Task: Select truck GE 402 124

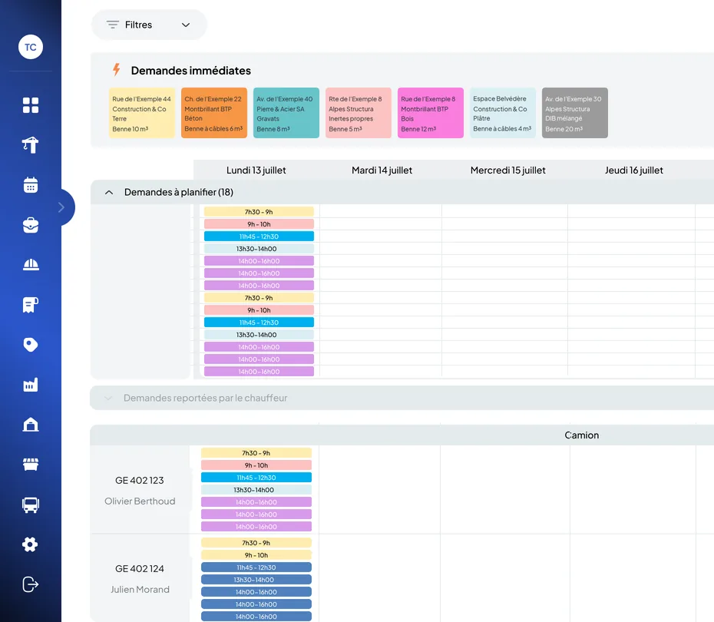Action: (139, 569)
